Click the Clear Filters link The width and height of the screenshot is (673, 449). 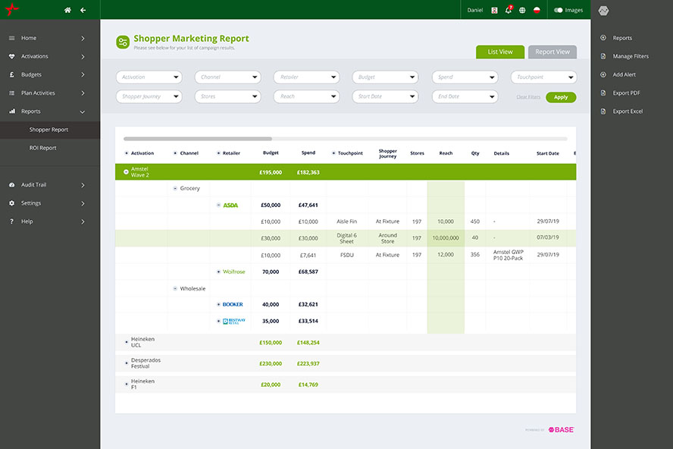coord(528,97)
